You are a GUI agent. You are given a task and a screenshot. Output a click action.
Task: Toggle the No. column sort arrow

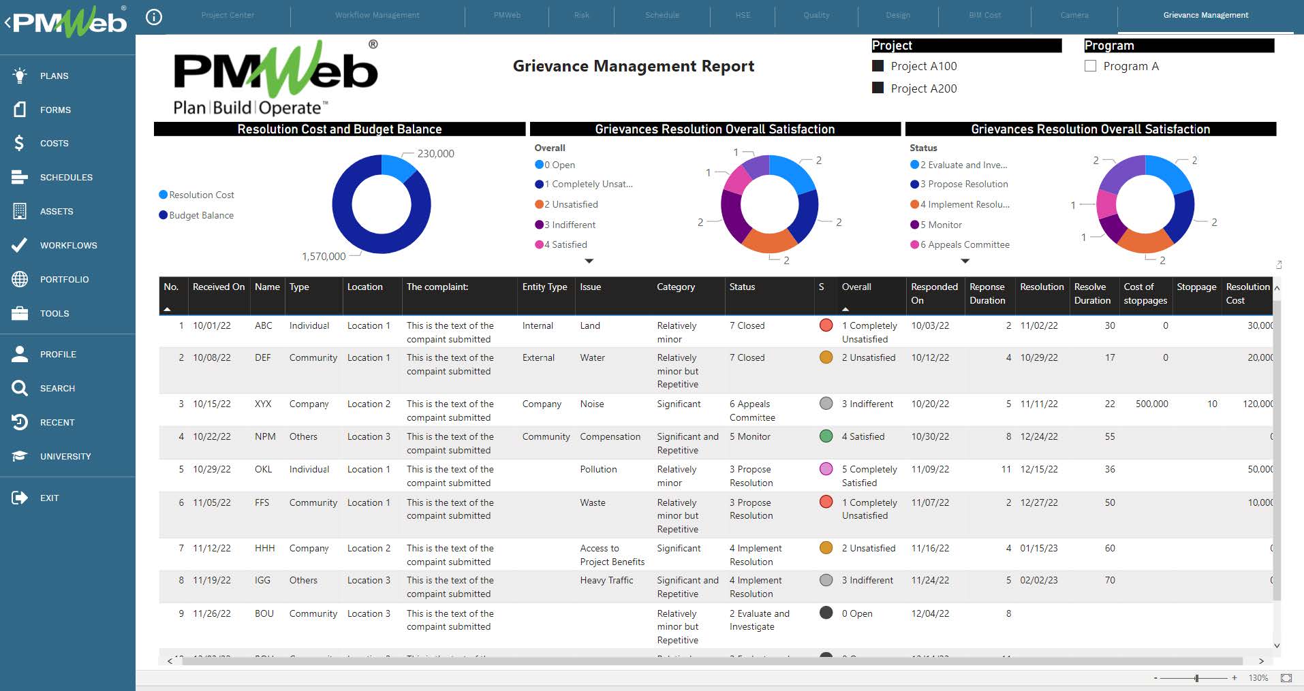click(170, 308)
